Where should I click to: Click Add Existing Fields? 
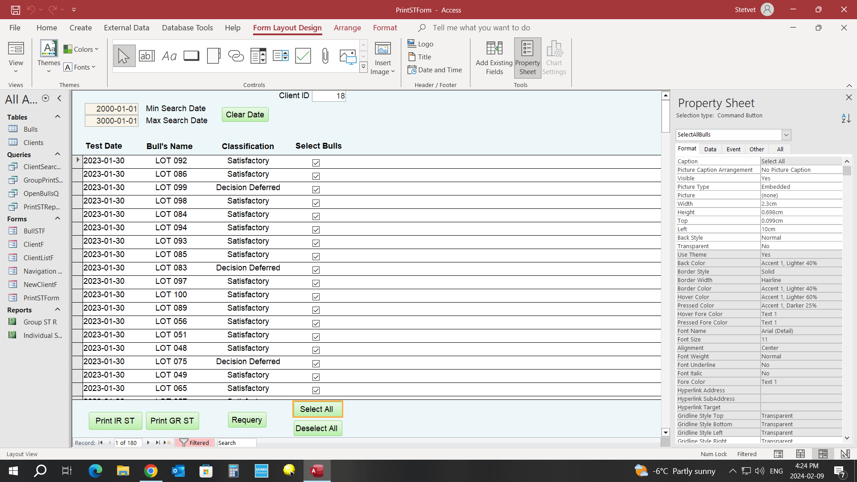494,58
